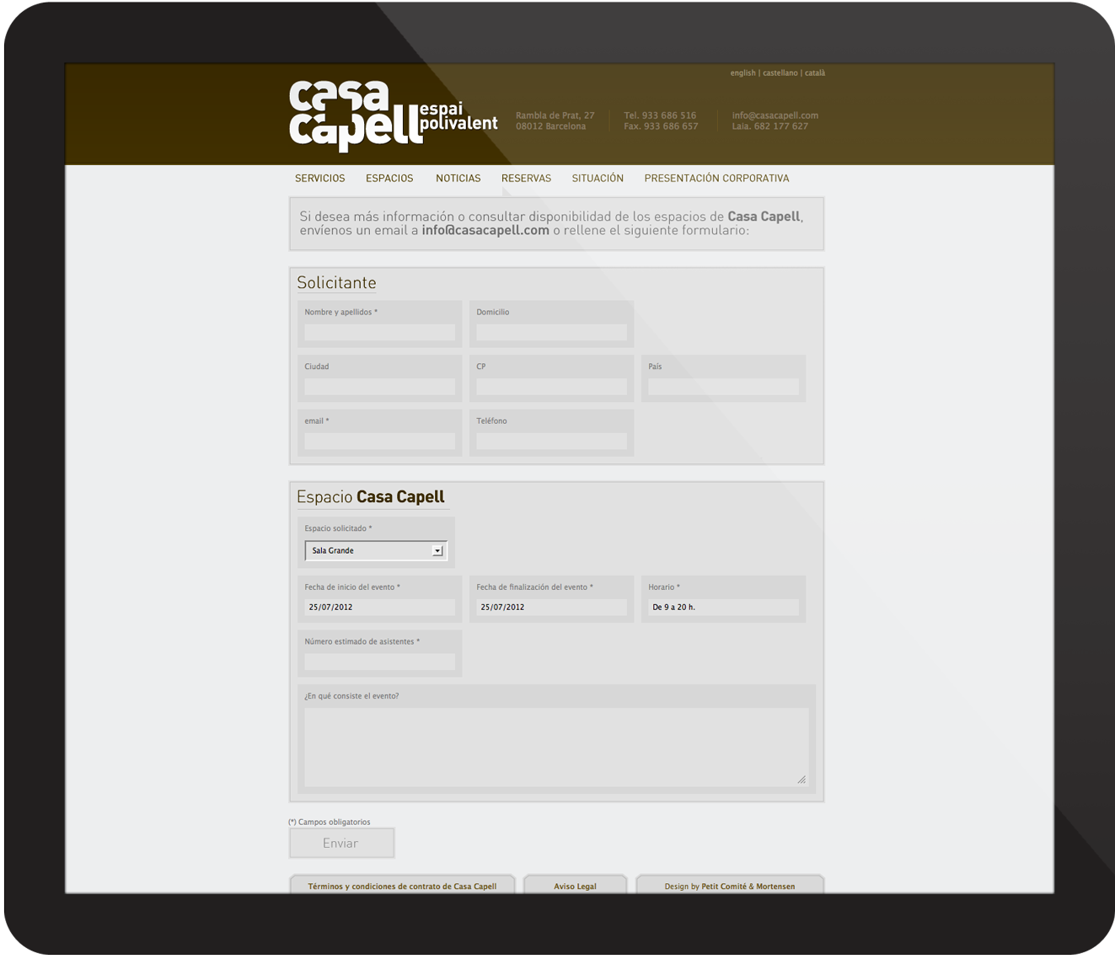View the Aviso Legal page

point(575,886)
